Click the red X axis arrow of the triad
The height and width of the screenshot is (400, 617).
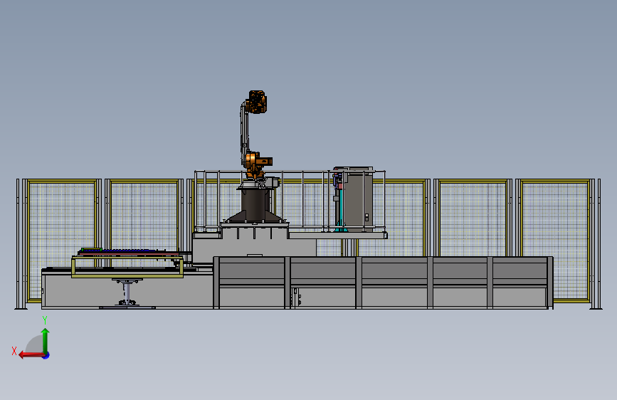(31, 355)
